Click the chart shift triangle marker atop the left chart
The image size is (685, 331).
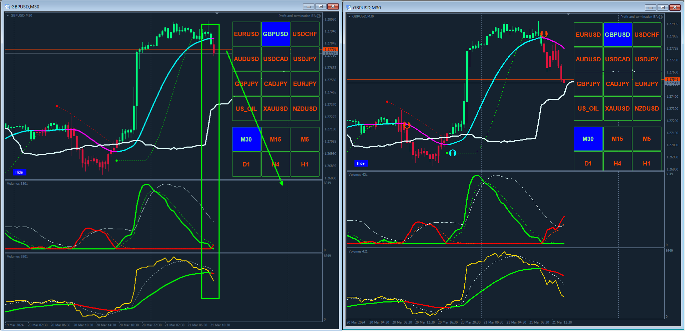217,14
